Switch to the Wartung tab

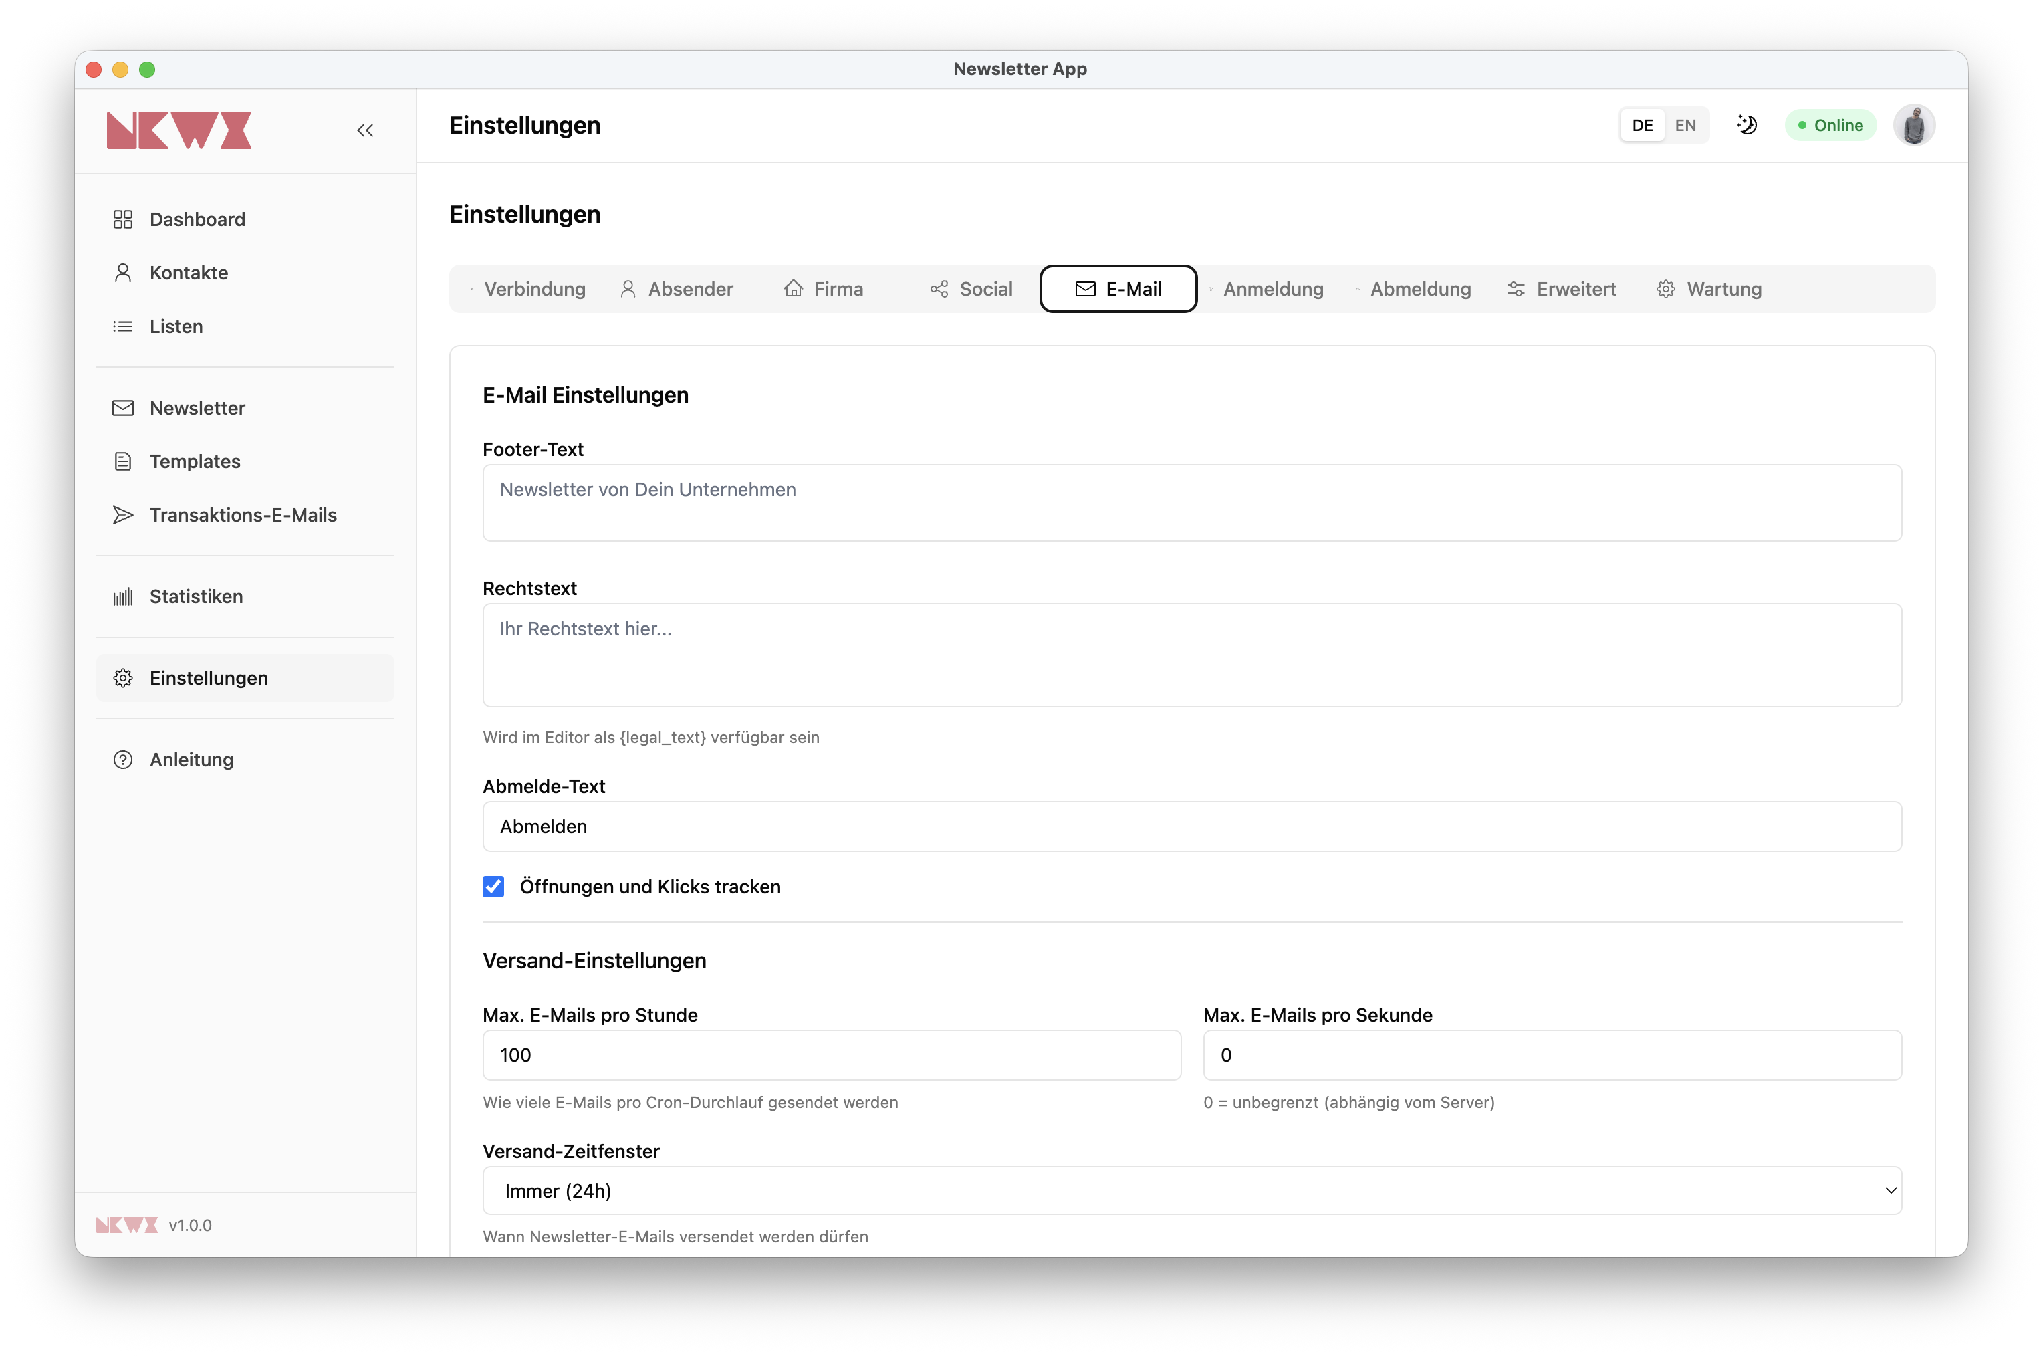click(1709, 289)
